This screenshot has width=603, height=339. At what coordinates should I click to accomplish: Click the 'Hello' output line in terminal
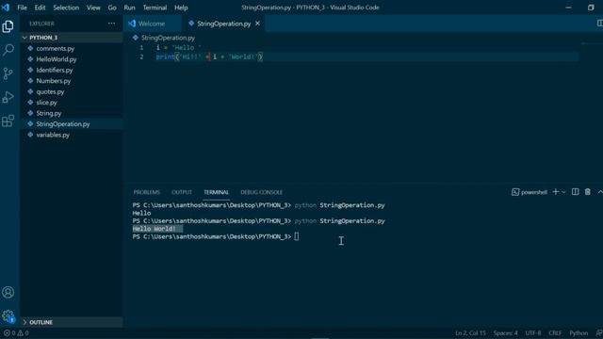[141, 213]
